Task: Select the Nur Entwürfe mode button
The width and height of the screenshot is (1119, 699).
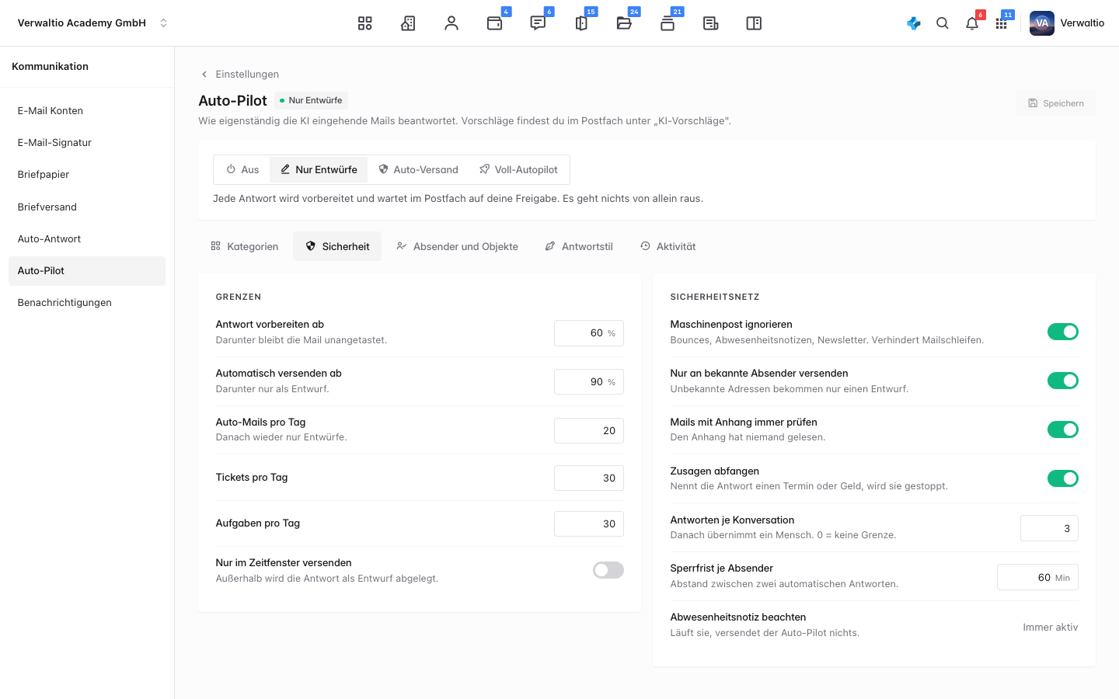Action: click(319, 169)
